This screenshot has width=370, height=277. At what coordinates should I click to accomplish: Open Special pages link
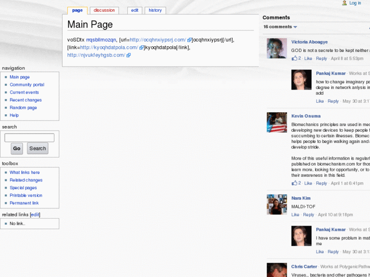23,188
